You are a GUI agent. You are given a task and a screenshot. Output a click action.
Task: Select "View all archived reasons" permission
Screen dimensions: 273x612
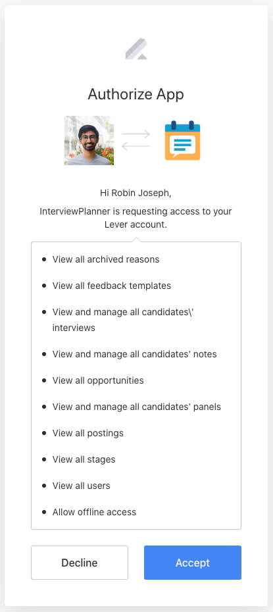coord(106,259)
